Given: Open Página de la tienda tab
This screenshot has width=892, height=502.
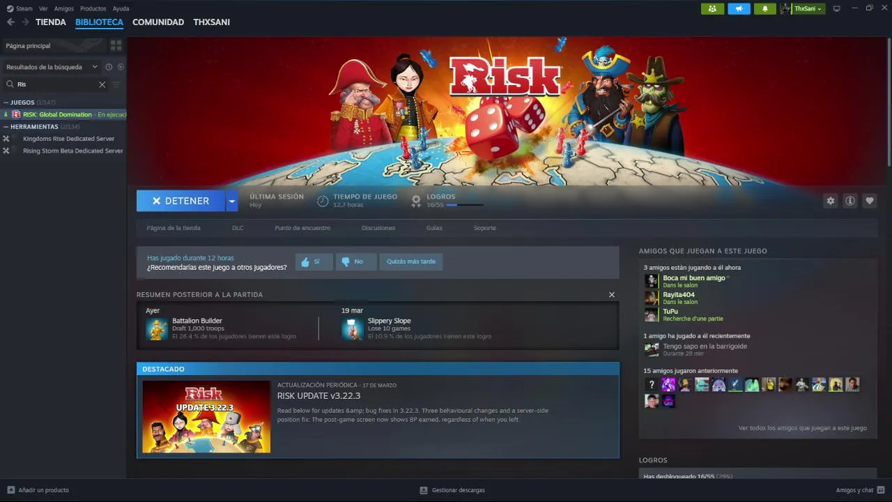Looking at the screenshot, I should pyautogui.click(x=174, y=228).
